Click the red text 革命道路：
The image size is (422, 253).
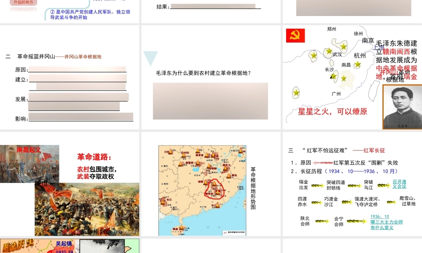click(x=94, y=157)
